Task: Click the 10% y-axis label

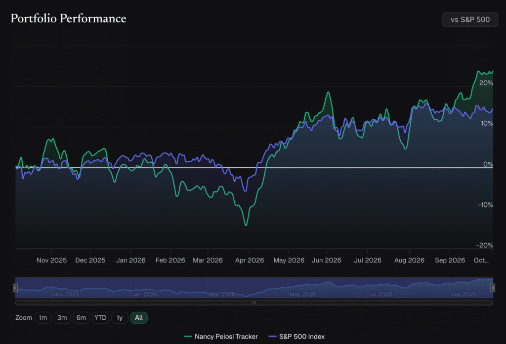Action: (487, 124)
